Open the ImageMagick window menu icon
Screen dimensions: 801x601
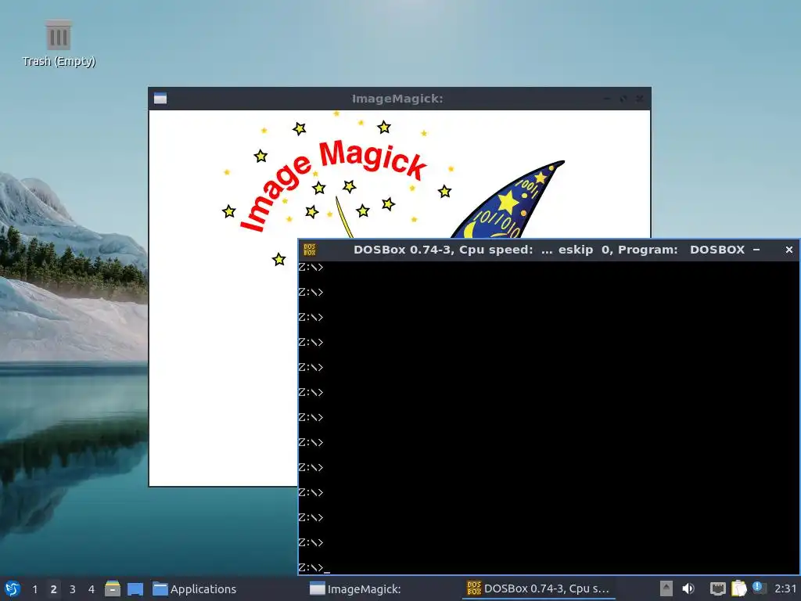tap(160, 99)
